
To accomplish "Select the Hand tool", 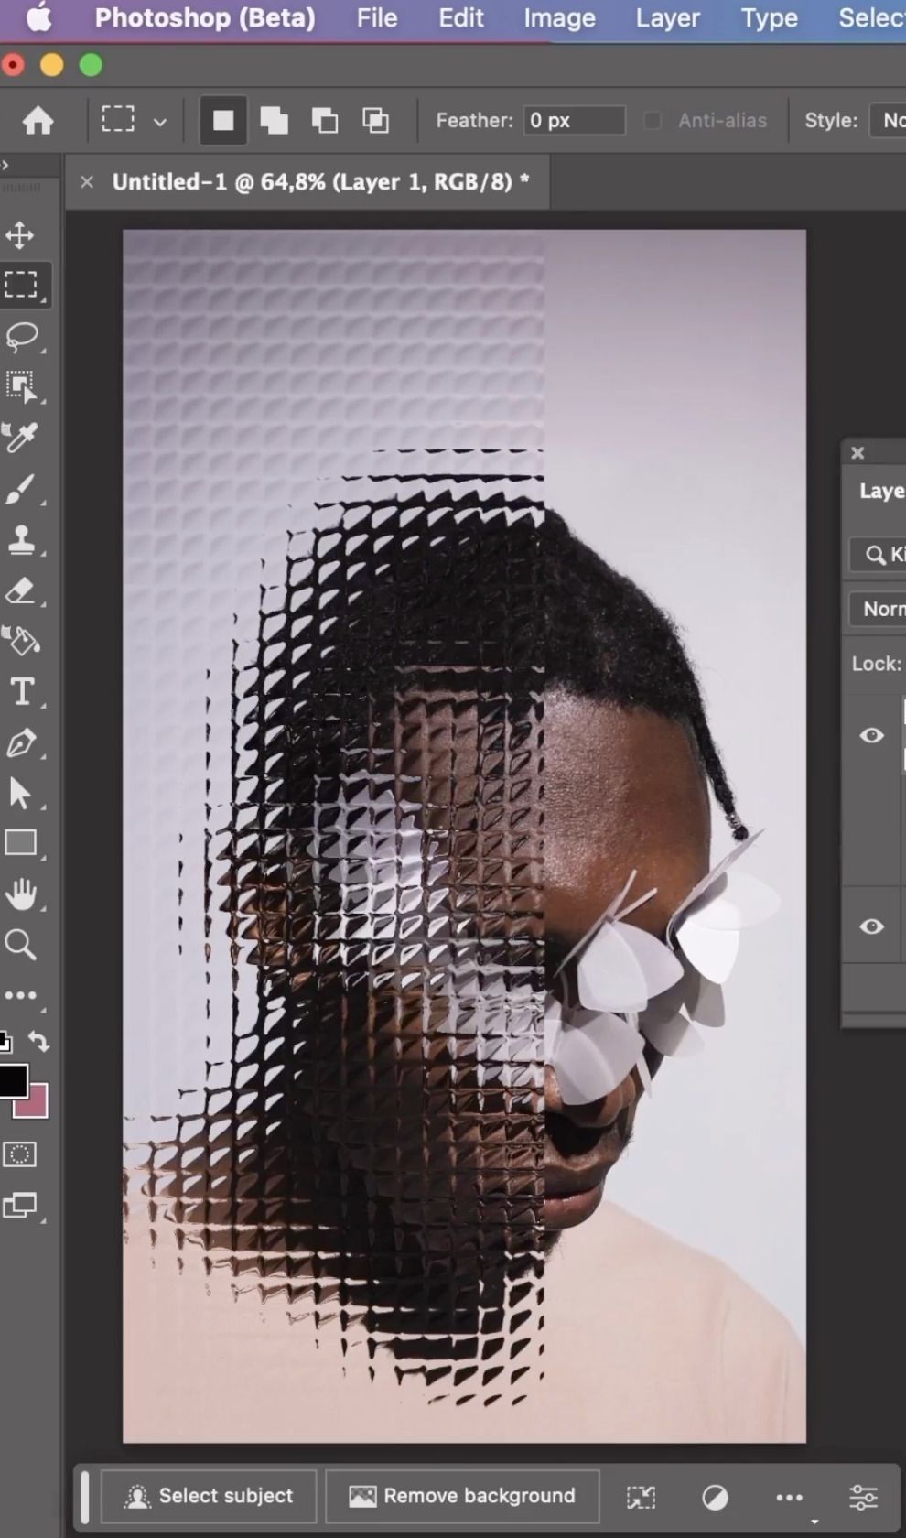I will click(21, 894).
